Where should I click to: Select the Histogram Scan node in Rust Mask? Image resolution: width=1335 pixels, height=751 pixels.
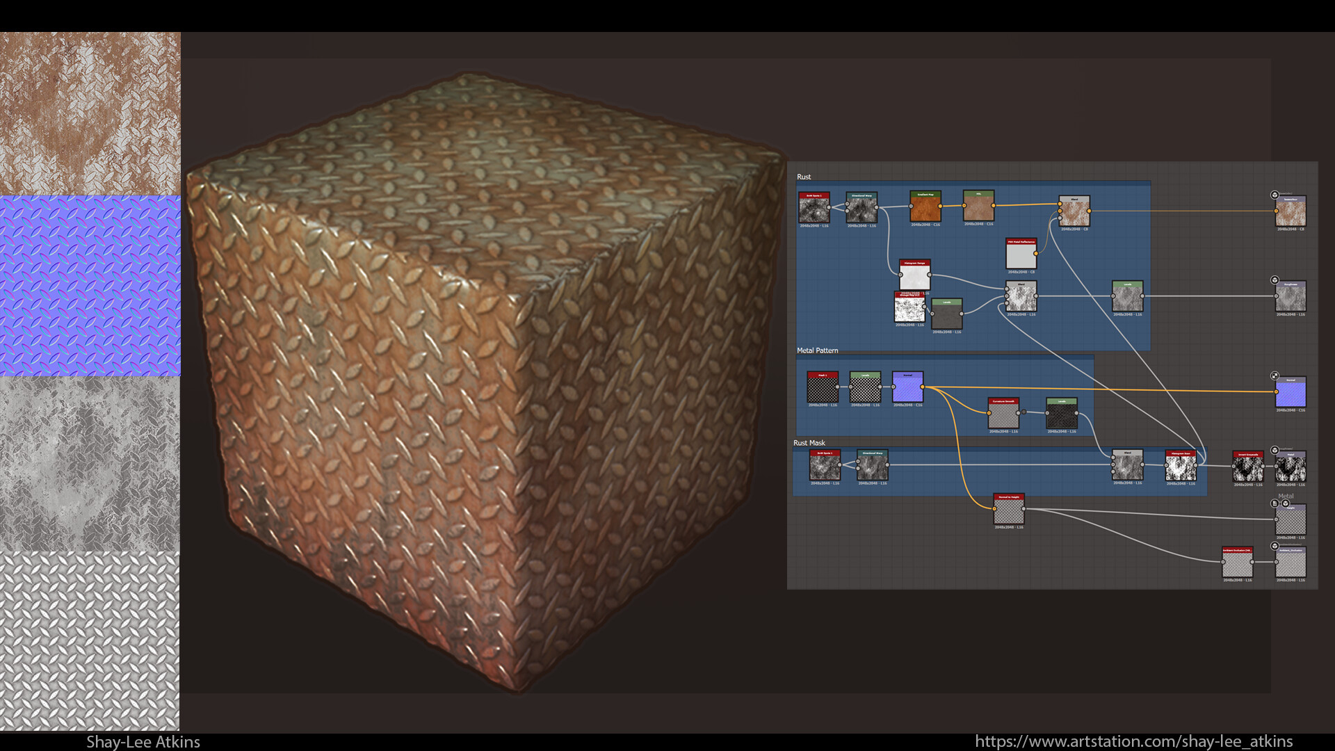point(1181,465)
